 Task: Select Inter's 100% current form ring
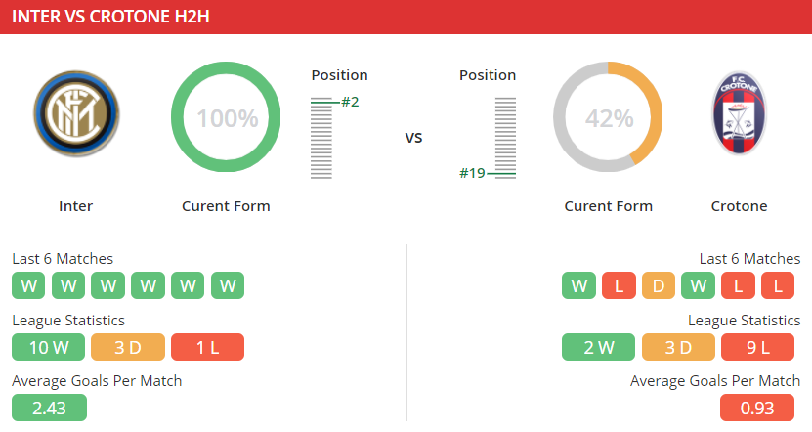(226, 117)
